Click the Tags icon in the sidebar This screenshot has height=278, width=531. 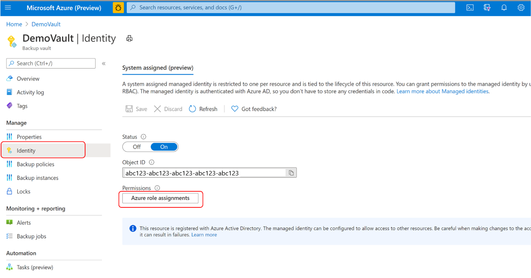pos(10,106)
